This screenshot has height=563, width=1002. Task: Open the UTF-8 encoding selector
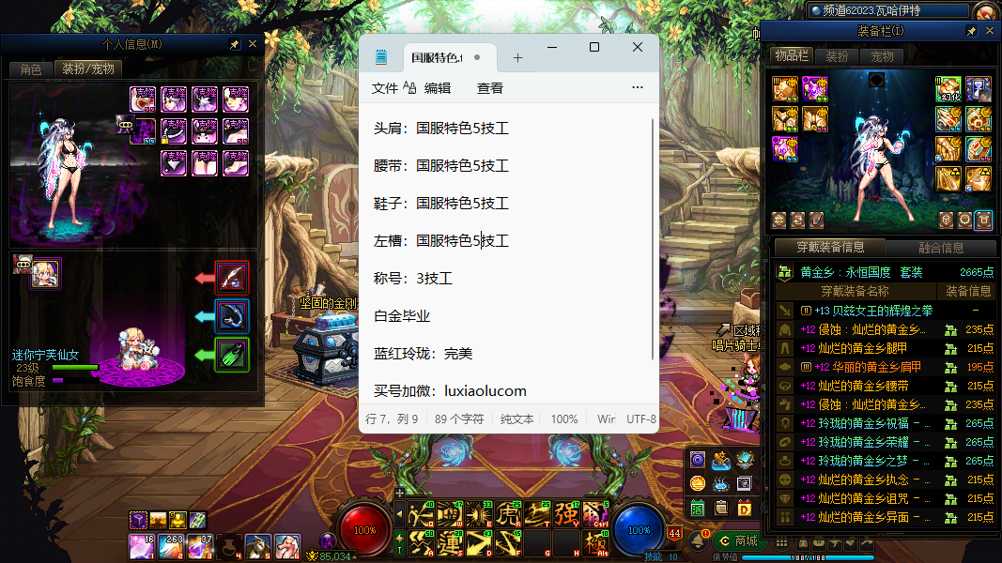coord(641,419)
